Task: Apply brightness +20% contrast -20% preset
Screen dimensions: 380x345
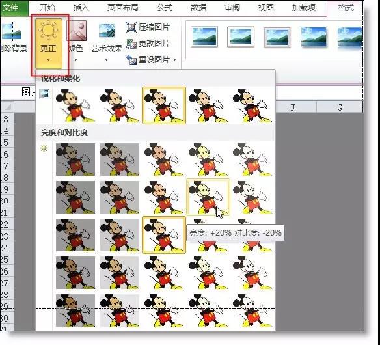Action: (208, 197)
